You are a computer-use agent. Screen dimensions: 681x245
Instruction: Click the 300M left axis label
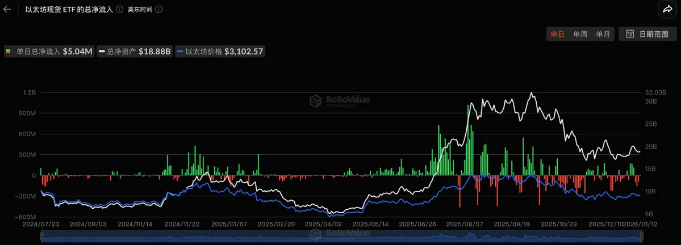point(27,155)
